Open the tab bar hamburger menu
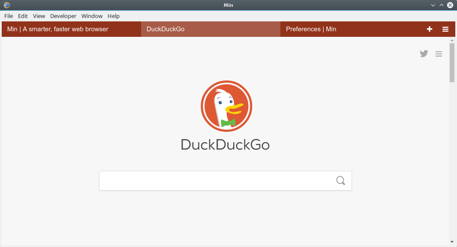The height and width of the screenshot is (247, 457). coord(445,29)
